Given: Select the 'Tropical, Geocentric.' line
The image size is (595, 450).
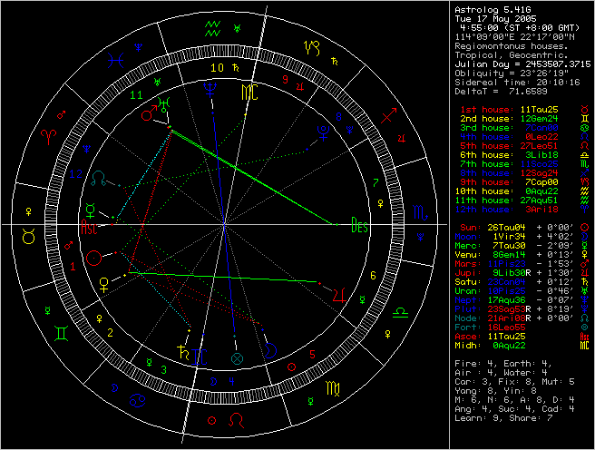Looking at the screenshot, I should pyautogui.click(x=512, y=55).
